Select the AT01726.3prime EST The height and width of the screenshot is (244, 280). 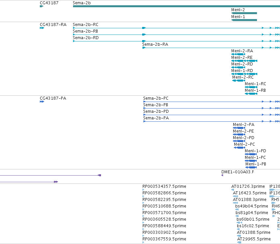click(x=233, y=190)
